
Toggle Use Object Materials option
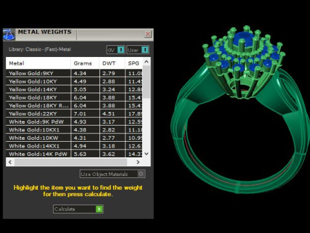click(x=112, y=174)
